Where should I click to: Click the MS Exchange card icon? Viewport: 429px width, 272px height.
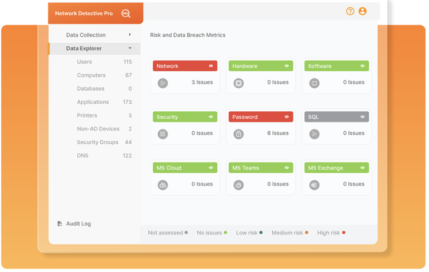pos(315,185)
